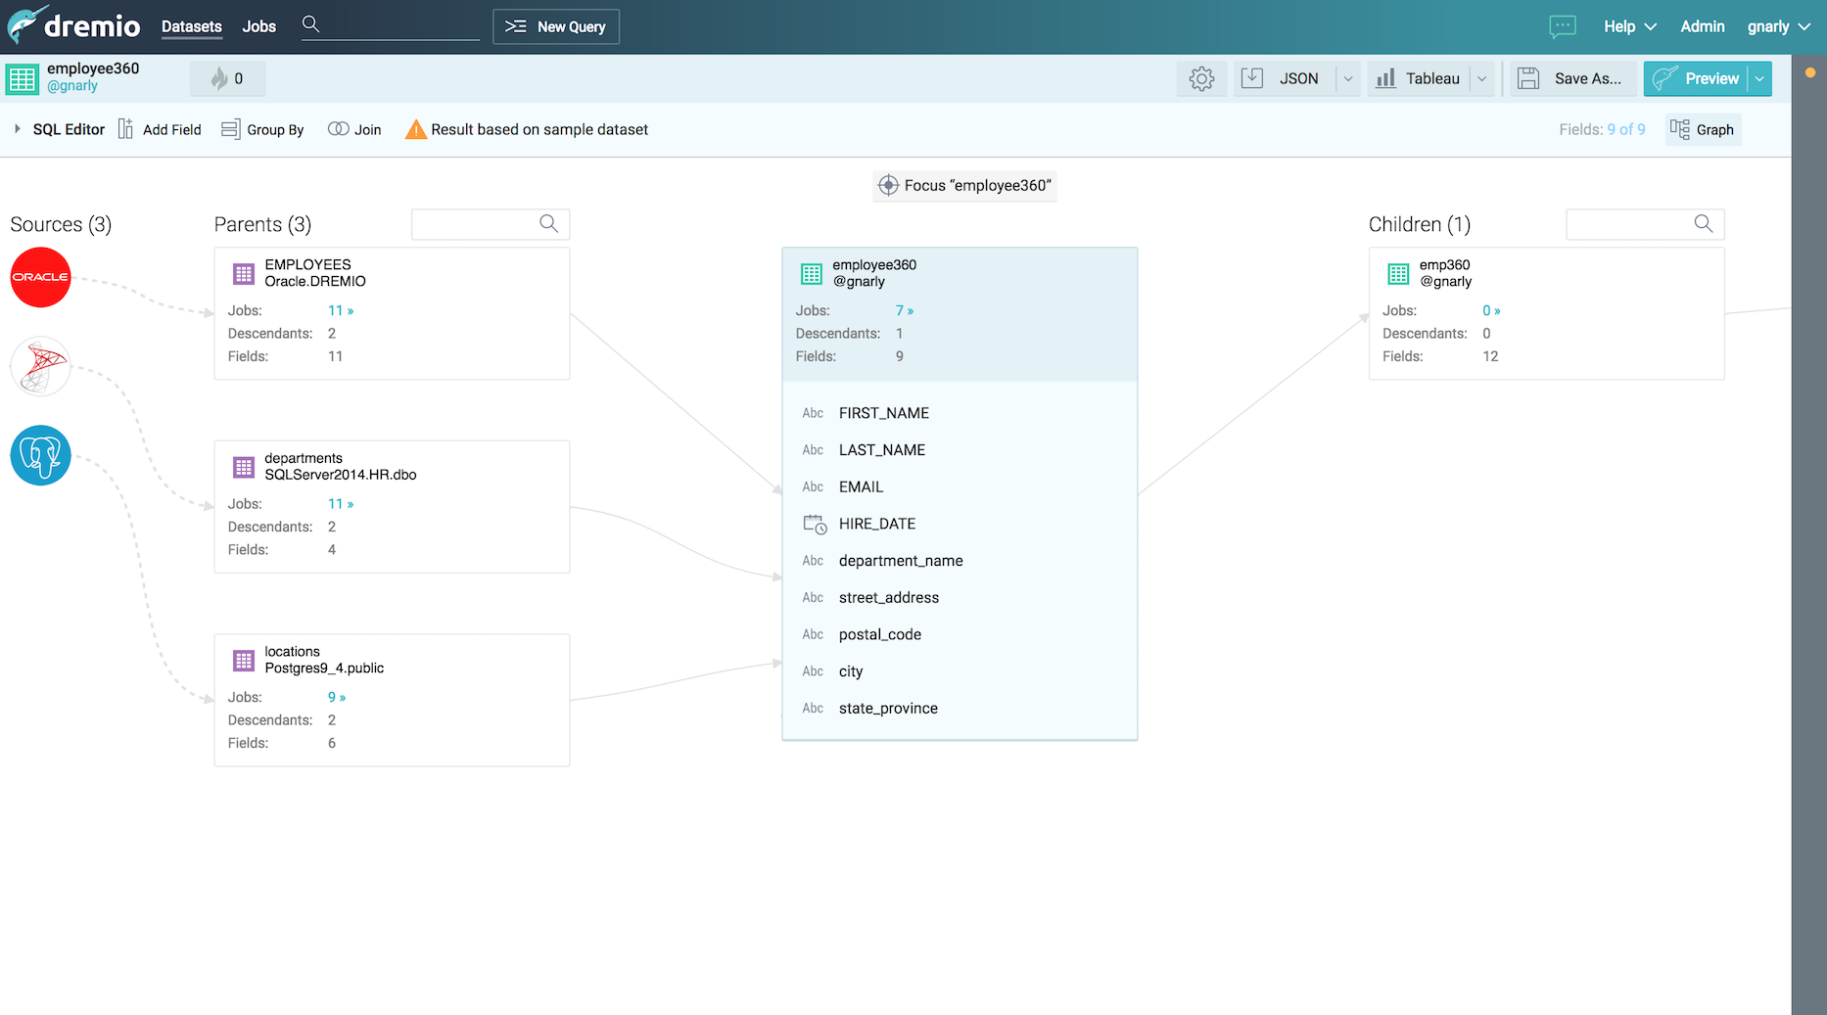
Task: Click Abc type icon beside EMAIL
Action: (813, 486)
